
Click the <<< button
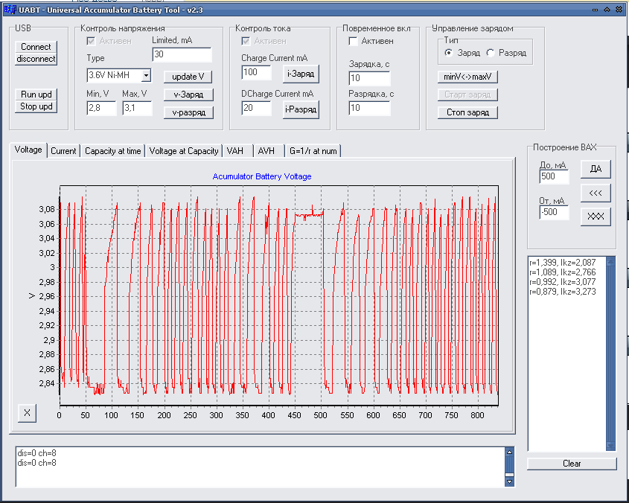pyautogui.click(x=596, y=193)
